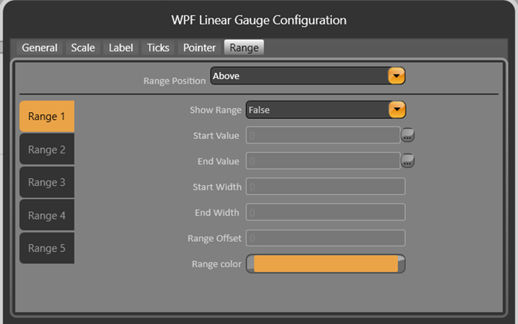This screenshot has height=324, width=518.
Task: Switch to Range 2 side tab
Action: (x=47, y=150)
